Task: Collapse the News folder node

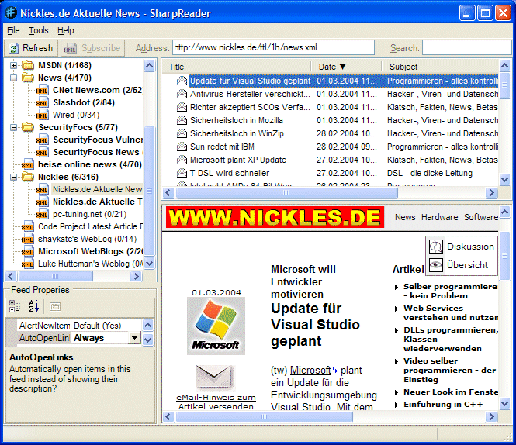Action: point(13,78)
